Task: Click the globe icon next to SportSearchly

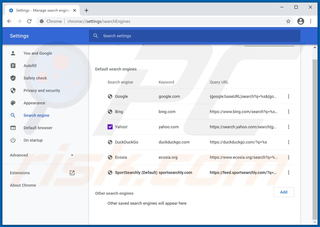Action: [110, 172]
